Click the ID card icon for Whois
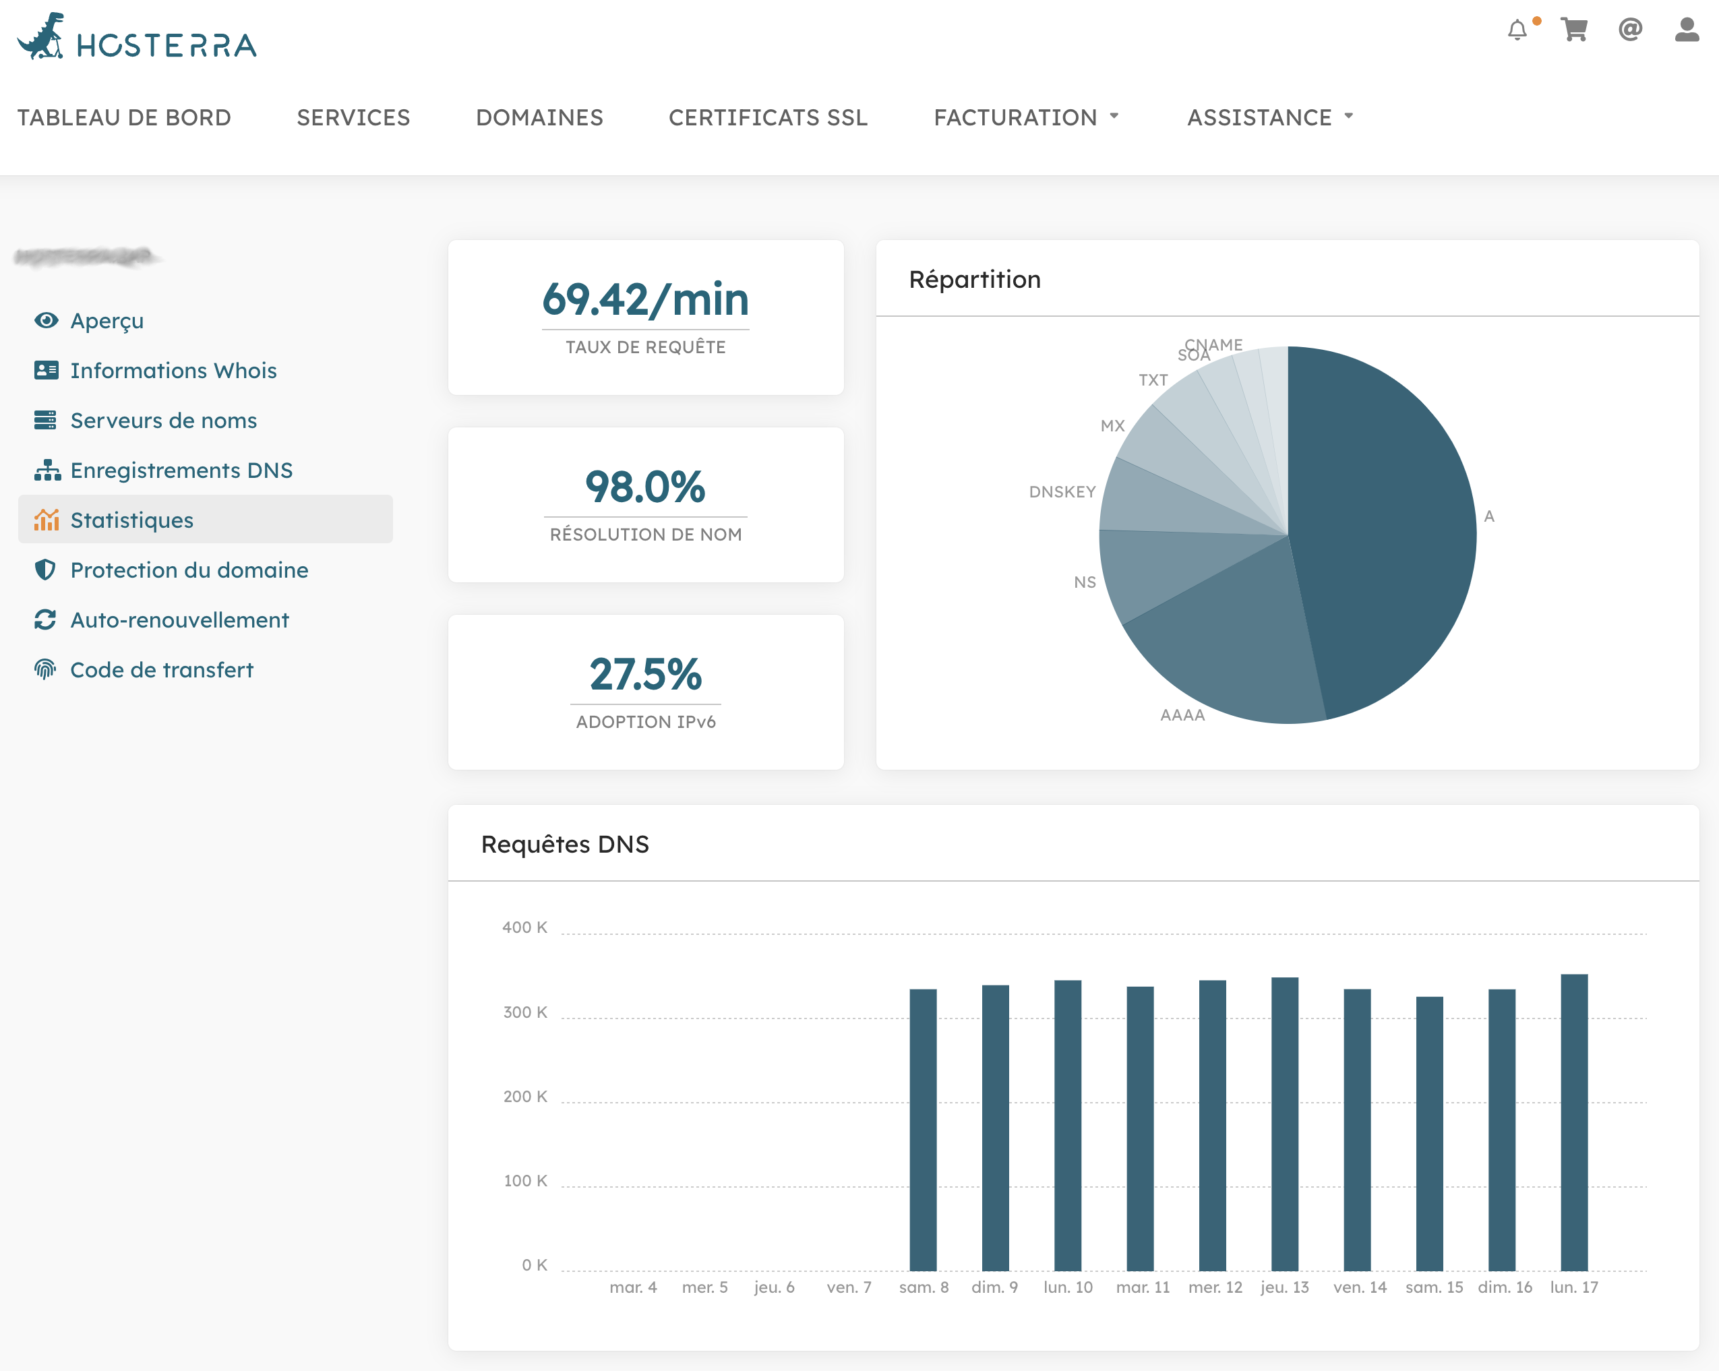 click(47, 371)
